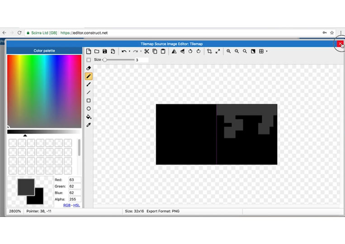
Task: Redo the last undone edit
Action: pyautogui.click(x=136, y=51)
